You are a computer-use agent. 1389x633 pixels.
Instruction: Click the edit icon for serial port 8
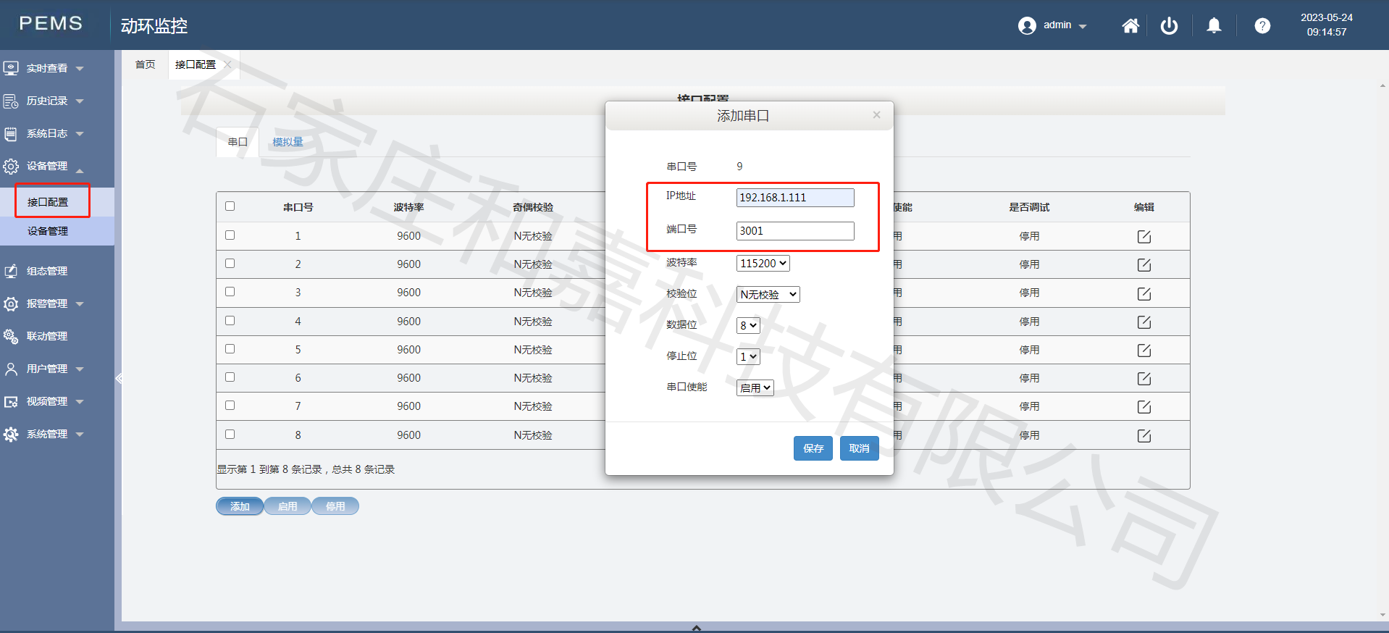tap(1143, 436)
